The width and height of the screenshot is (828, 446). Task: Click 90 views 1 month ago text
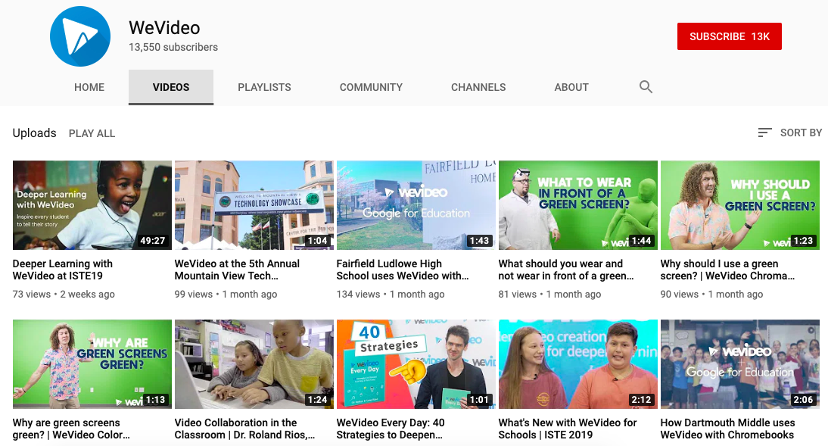pos(711,295)
